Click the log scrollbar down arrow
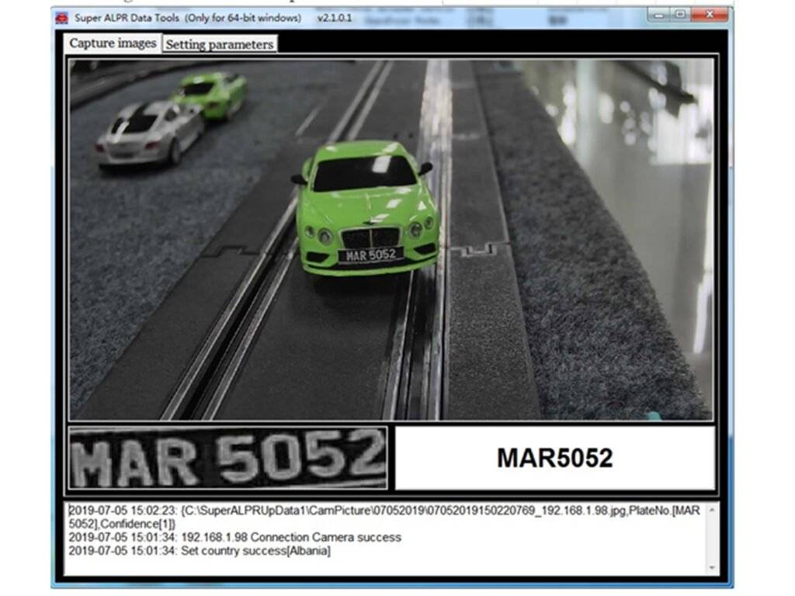Image resolution: width=795 pixels, height=596 pixels. (x=712, y=568)
